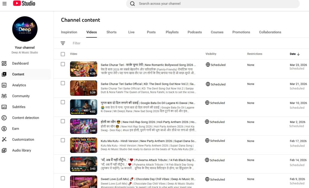Open the Audio library
This screenshot has width=309, height=188.
21,151
